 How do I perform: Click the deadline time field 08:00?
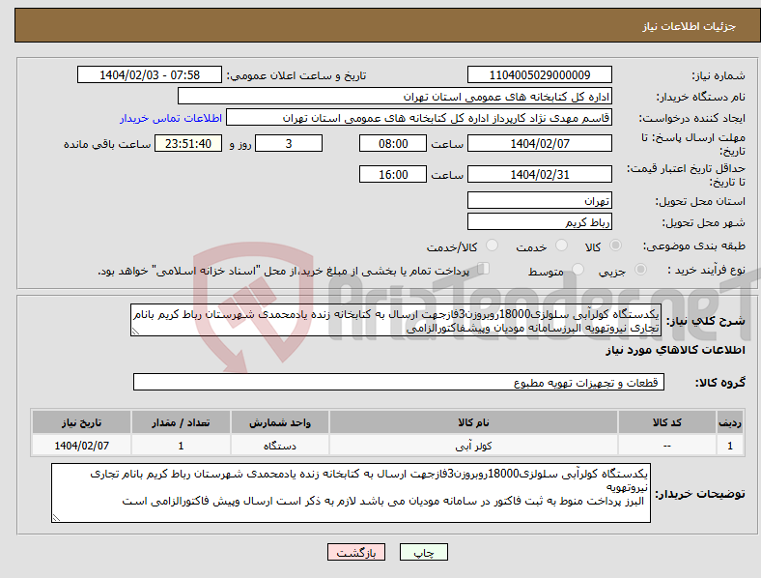tap(393, 143)
